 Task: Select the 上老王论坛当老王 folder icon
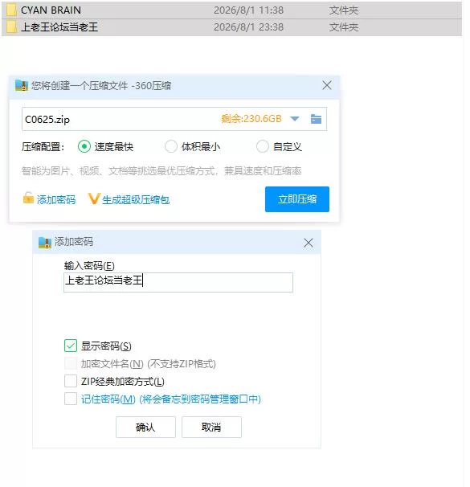pos(11,27)
